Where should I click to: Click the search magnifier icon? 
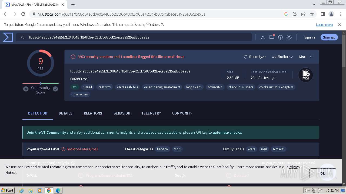(23, 37)
